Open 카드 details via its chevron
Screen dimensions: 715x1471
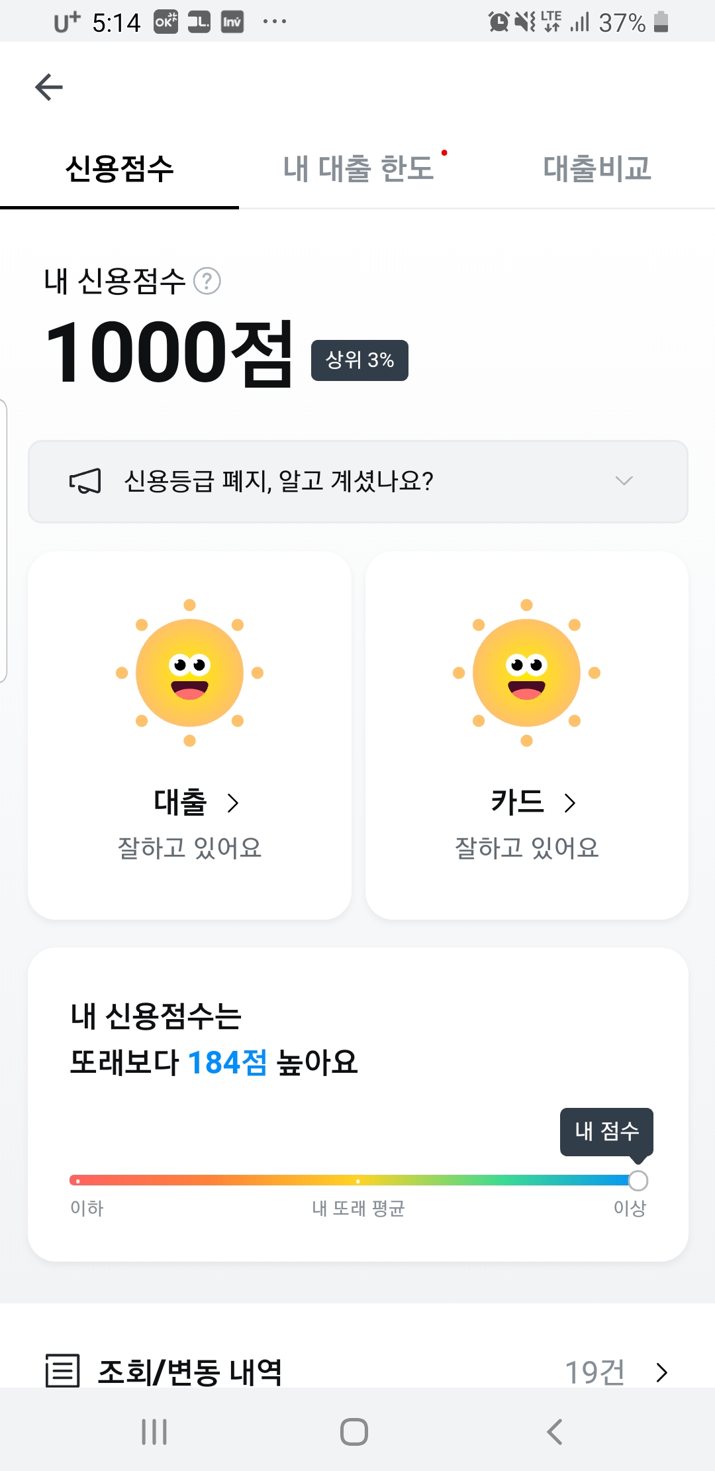(x=570, y=803)
